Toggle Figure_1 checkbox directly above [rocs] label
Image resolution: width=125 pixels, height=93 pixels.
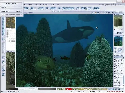click(x=114, y=67)
